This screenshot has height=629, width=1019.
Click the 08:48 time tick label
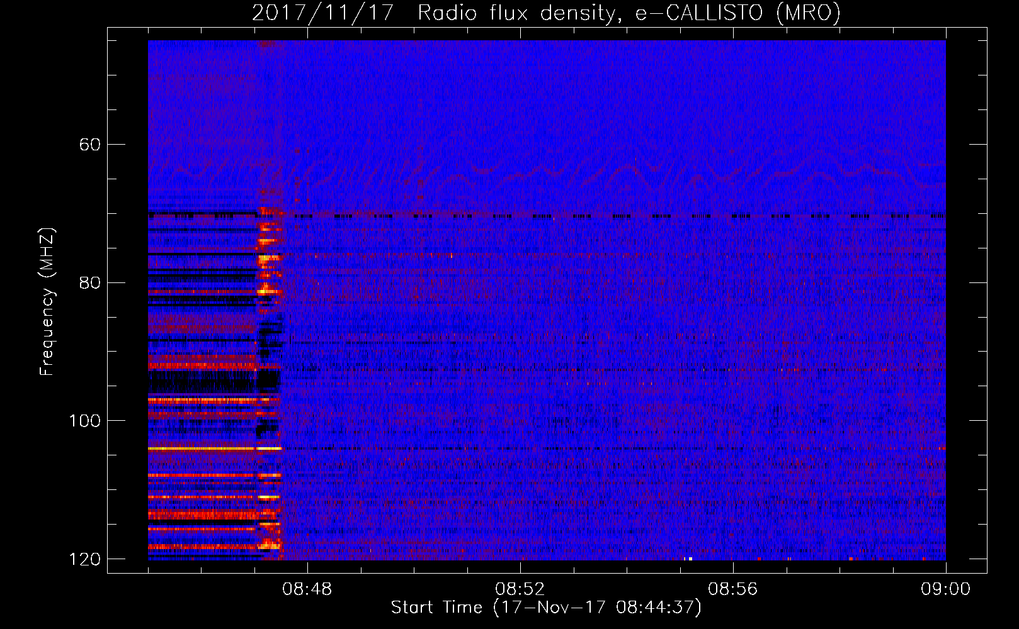click(307, 589)
